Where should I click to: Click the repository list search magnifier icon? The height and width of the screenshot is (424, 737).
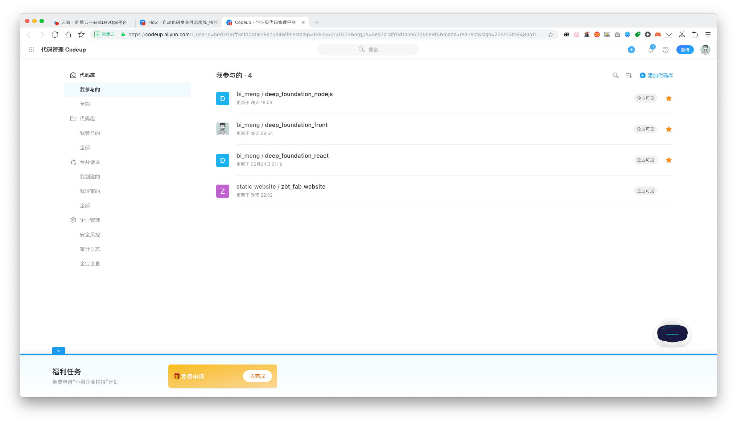click(615, 75)
